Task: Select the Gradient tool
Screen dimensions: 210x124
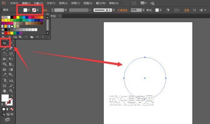Action: click(11, 69)
